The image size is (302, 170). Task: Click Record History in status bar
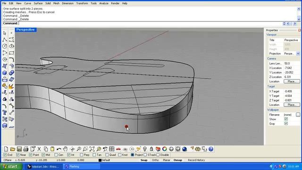pos(196,160)
